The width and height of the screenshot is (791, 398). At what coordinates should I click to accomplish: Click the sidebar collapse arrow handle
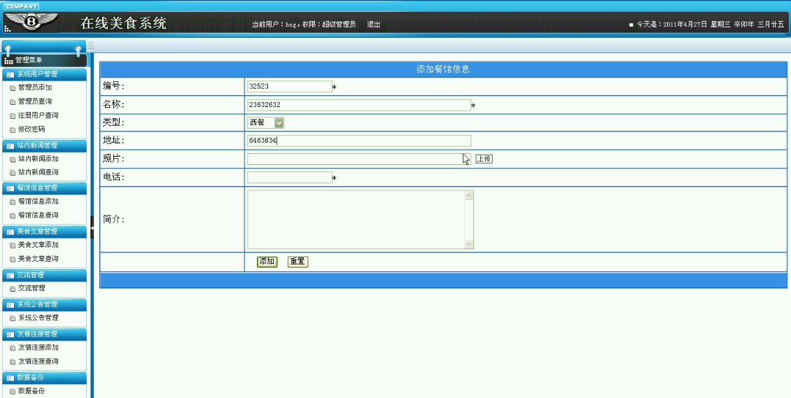click(92, 227)
